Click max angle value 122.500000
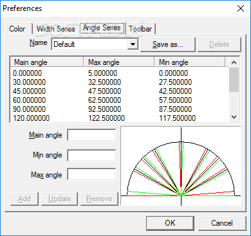251x236 pixels. [x=106, y=118]
